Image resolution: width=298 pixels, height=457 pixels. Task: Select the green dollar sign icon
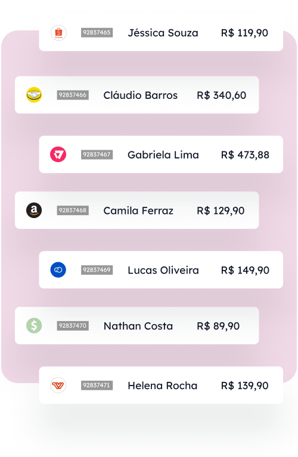point(34,326)
